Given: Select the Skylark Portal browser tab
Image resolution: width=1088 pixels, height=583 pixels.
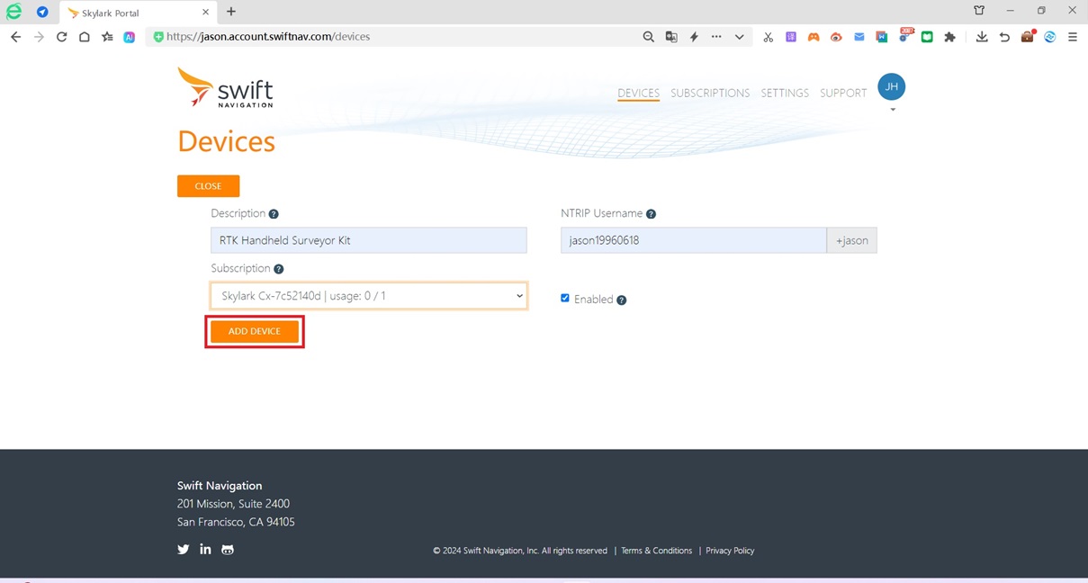Looking at the screenshot, I should click(x=139, y=13).
